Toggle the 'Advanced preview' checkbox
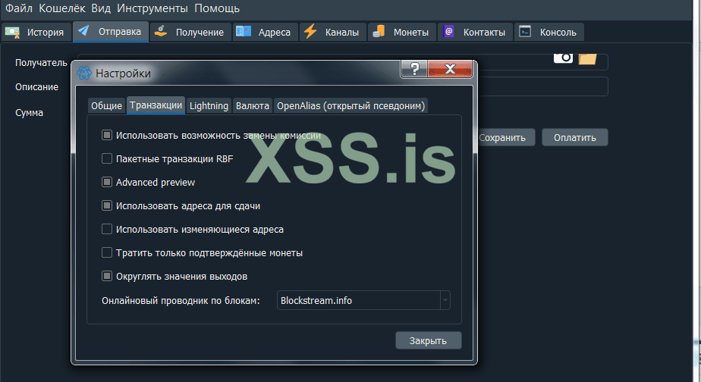 click(x=107, y=182)
